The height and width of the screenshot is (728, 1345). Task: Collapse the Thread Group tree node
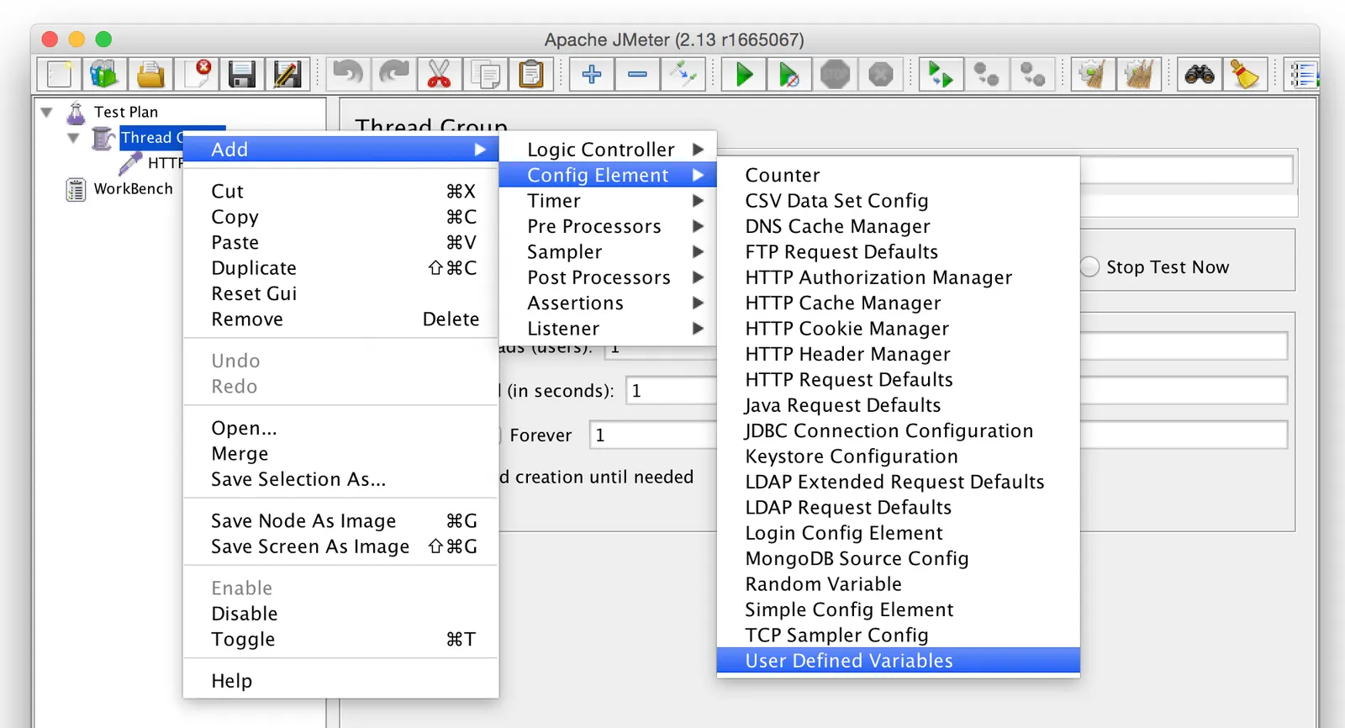(73, 138)
